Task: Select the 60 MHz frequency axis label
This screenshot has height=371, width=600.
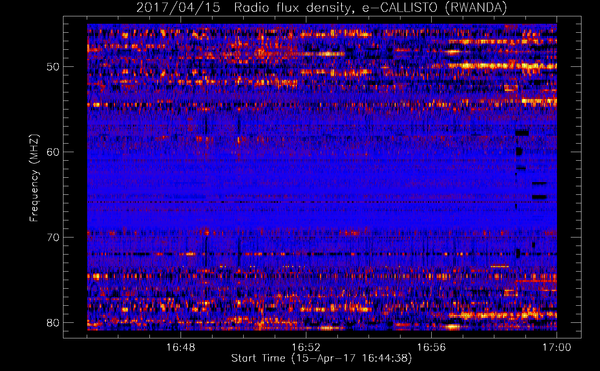Action: pyautogui.click(x=53, y=152)
